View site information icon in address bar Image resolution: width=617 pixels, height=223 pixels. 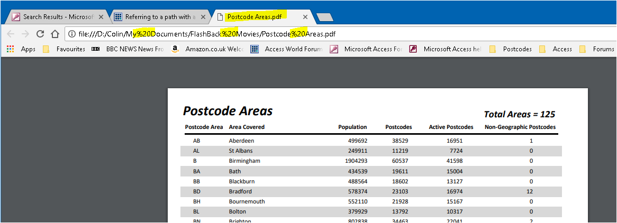click(x=72, y=34)
